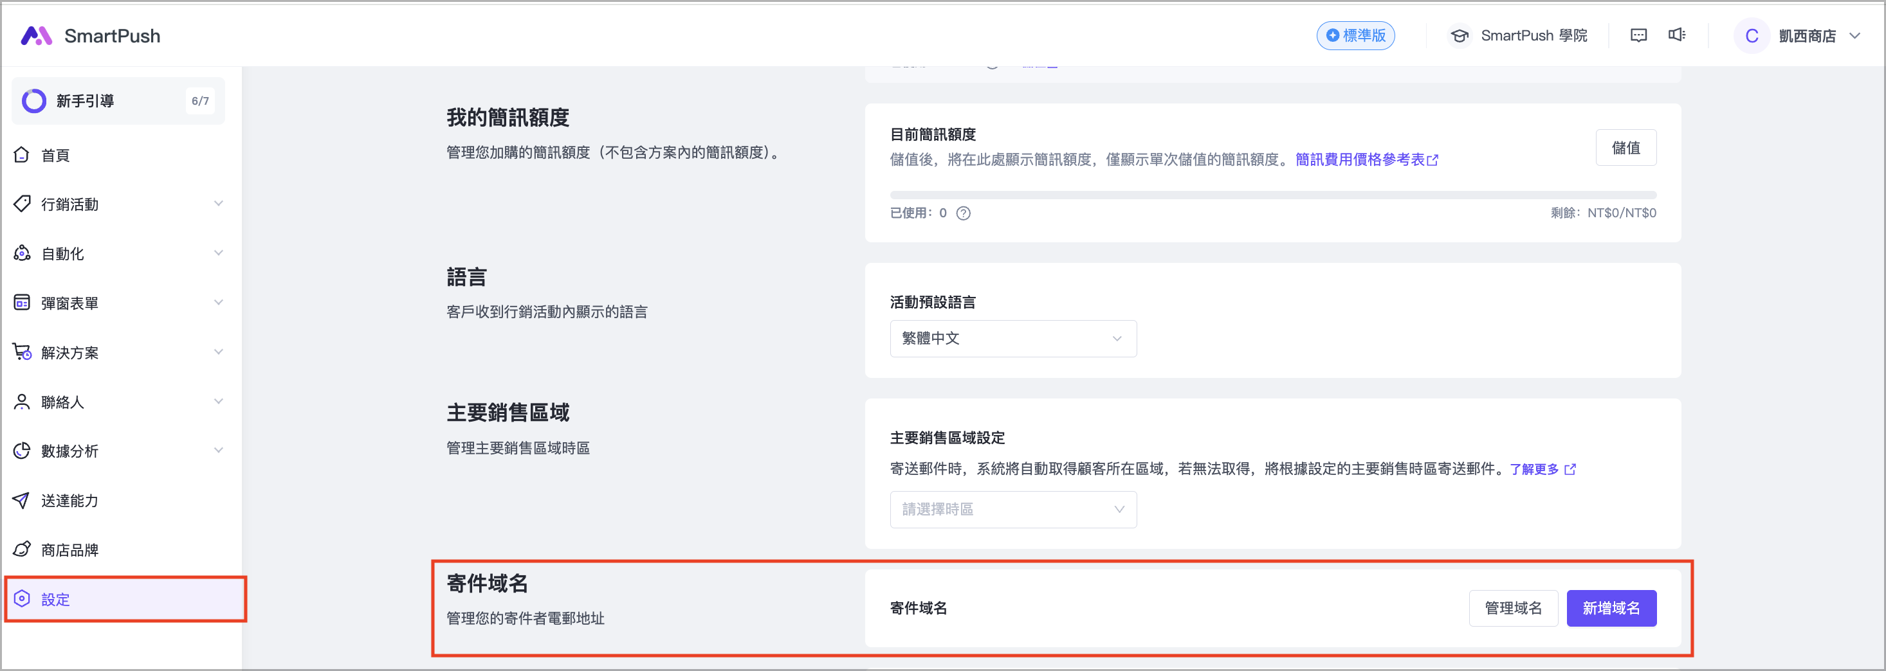1886x671 pixels.
Task: Click the SmartPush logo icon
Action: click(x=36, y=36)
